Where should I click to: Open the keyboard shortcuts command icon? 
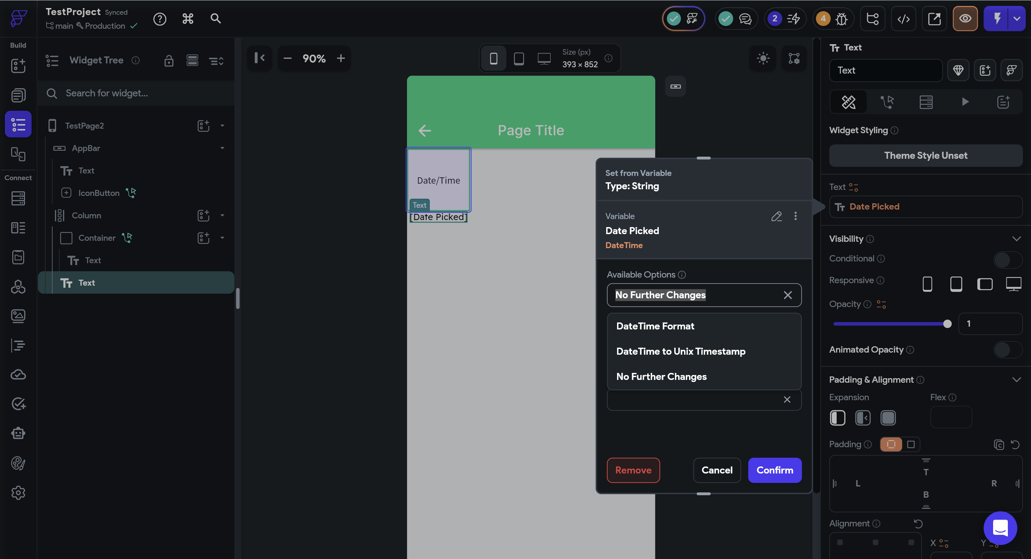tap(188, 19)
